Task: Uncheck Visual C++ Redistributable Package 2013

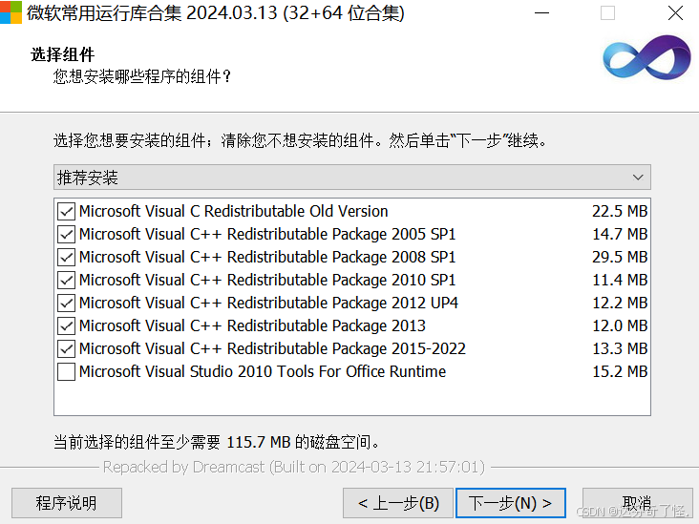Action: coord(66,325)
